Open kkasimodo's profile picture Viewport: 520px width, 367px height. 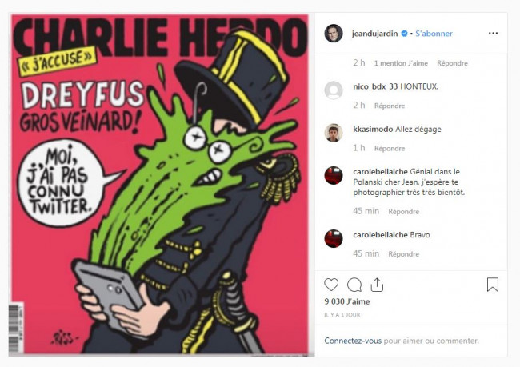[x=334, y=133]
